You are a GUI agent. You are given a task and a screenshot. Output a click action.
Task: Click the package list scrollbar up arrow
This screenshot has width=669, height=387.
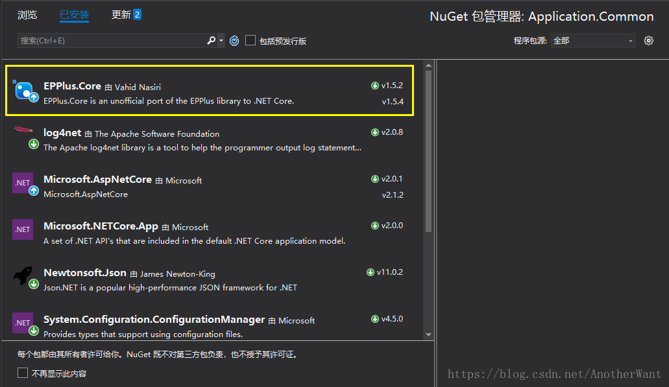coord(429,65)
